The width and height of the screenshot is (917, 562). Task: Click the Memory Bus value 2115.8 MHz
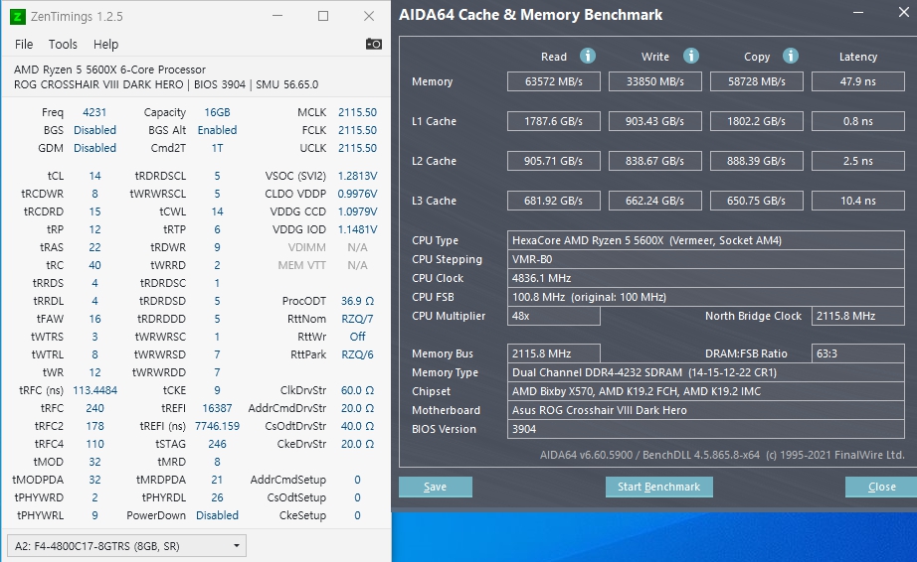point(554,353)
